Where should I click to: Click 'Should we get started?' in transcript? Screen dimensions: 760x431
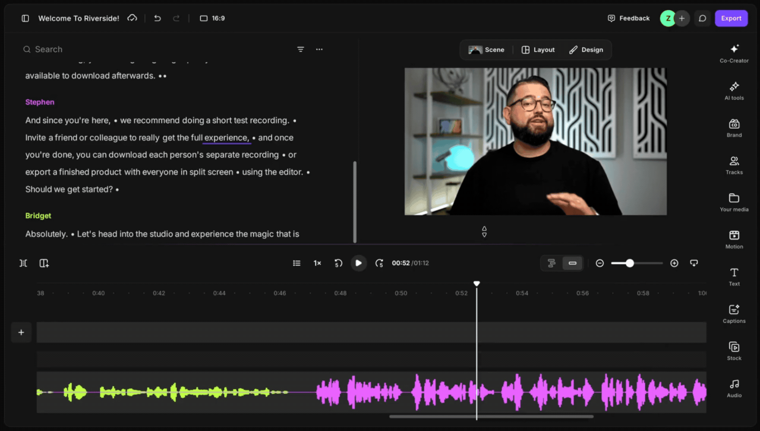coord(69,189)
